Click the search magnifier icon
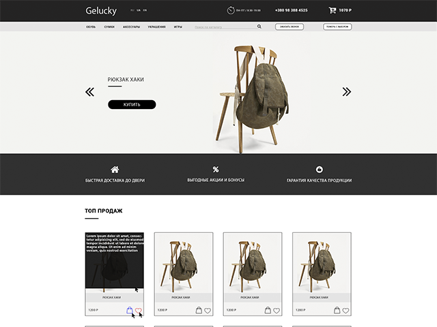Viewport: 437px width, 327px height. [259, 27]
